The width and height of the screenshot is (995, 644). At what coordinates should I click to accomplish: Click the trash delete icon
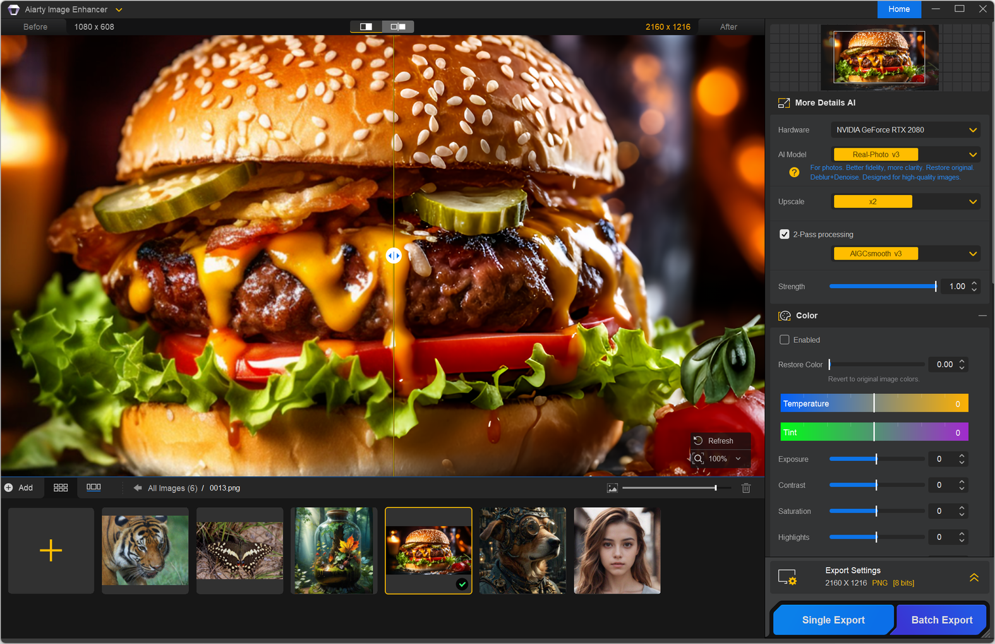746,488
